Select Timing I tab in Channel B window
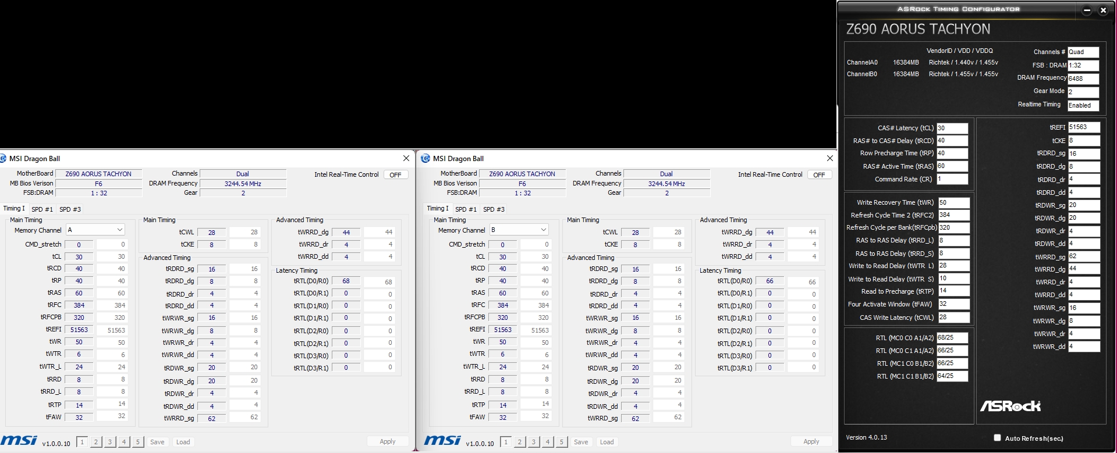The width and height of the screenshot is (1117, 453). click(x=438, y=208)
